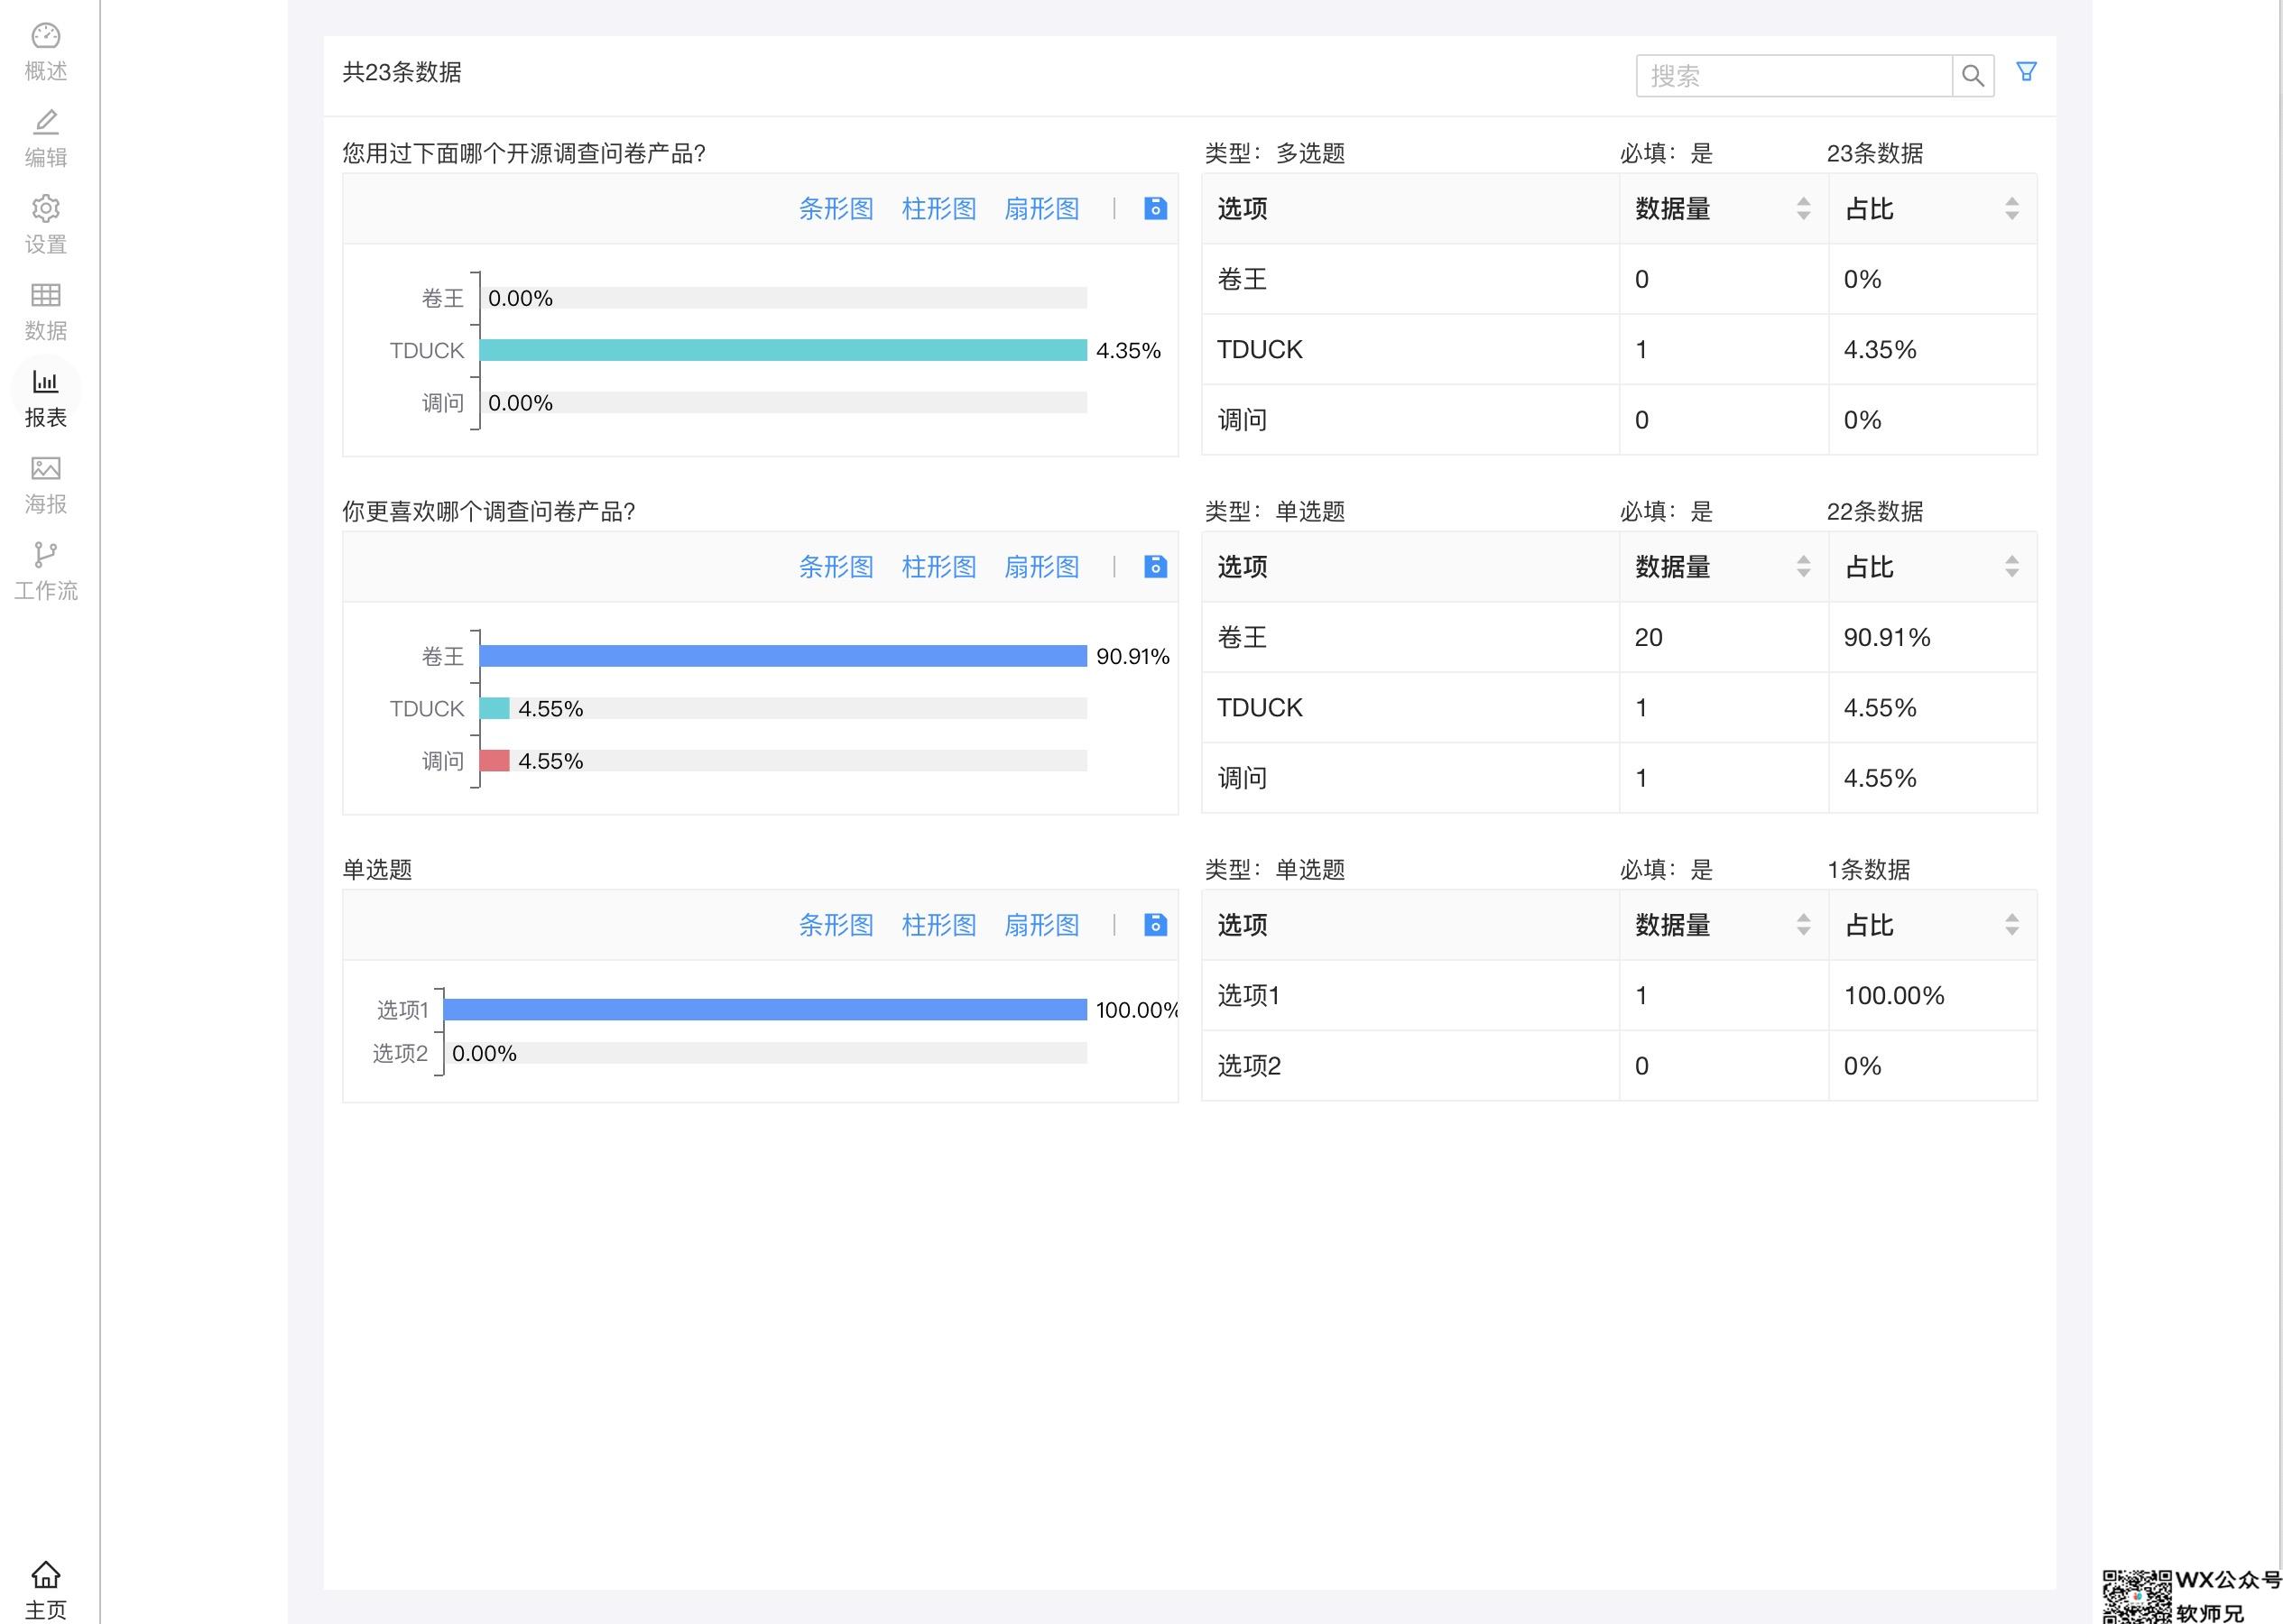Click the 1条数据 count label

coord(1868,869)
